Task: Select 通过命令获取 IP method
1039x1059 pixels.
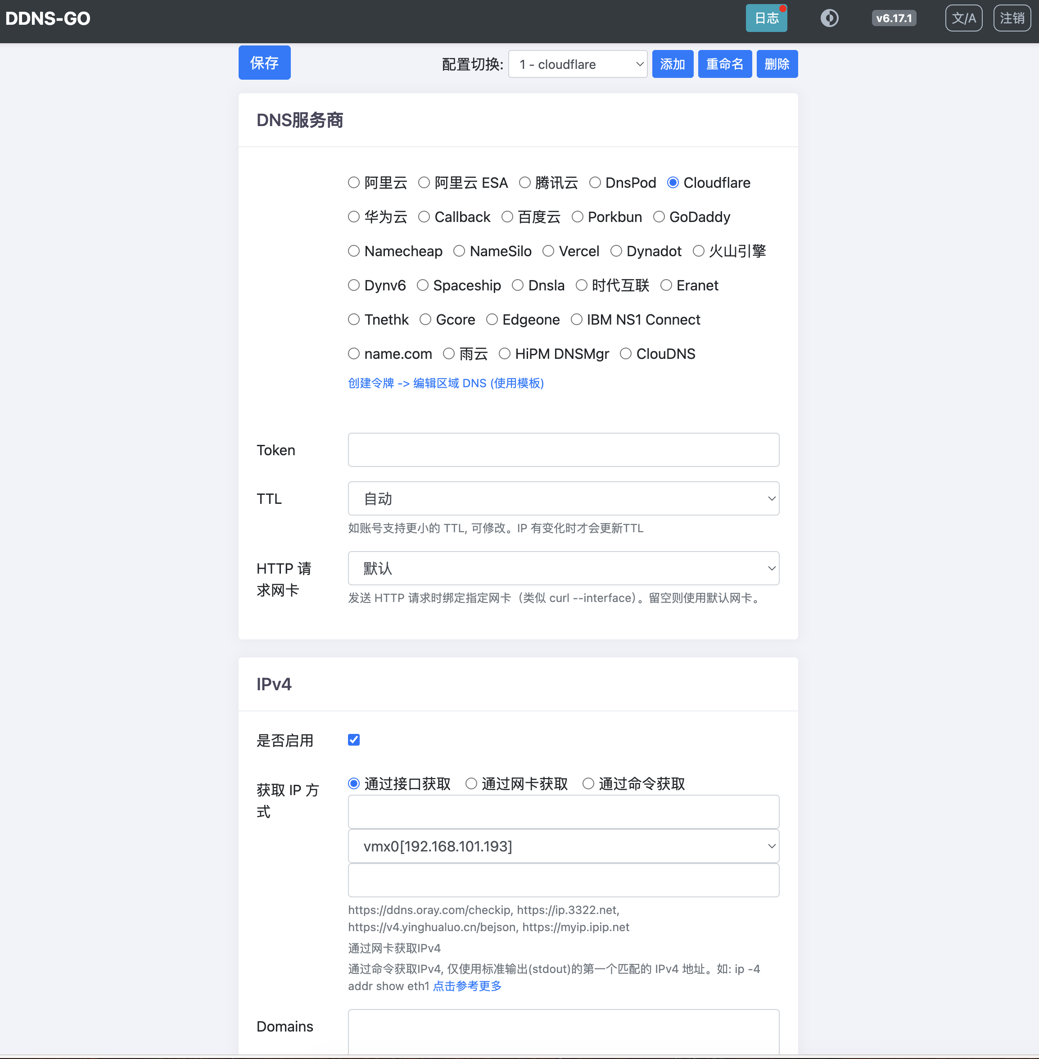Action: [x=588, y=784]
